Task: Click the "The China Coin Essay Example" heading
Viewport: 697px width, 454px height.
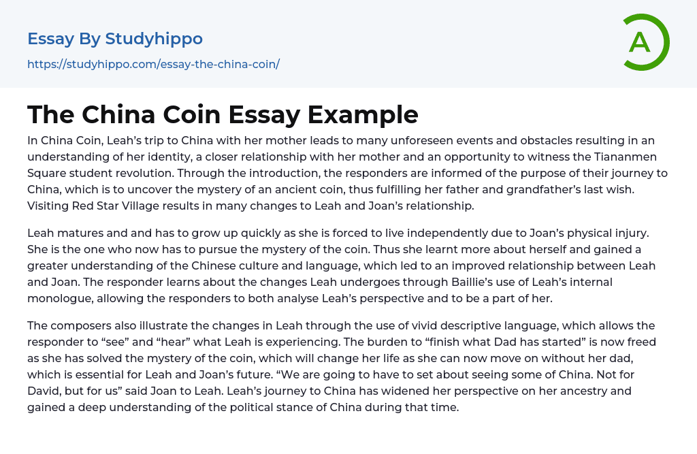Action: (x=223, y=114)
